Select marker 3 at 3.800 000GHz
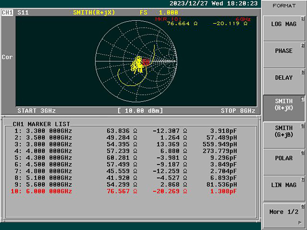The height and width of the screenshot is (230, 307). point(43,145)
